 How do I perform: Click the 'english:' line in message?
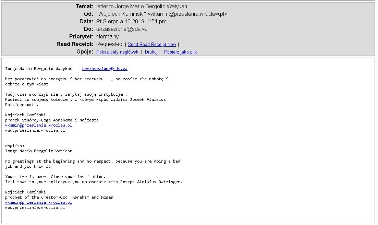click(15, 146)
